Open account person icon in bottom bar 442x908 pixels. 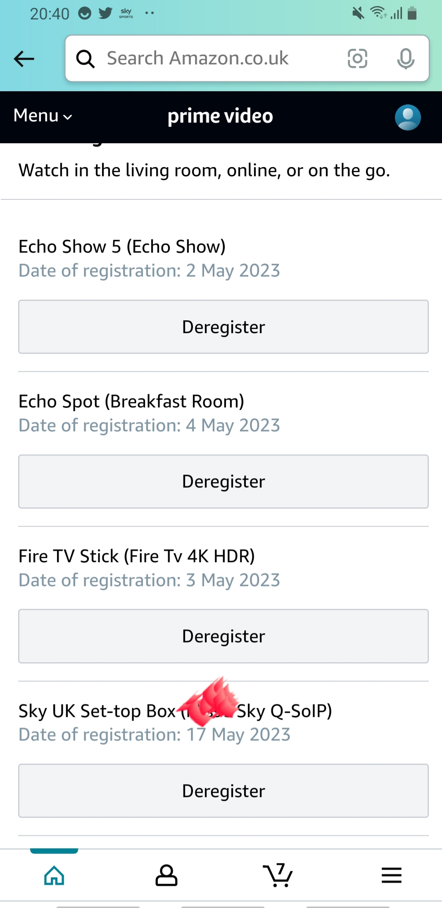166,875
